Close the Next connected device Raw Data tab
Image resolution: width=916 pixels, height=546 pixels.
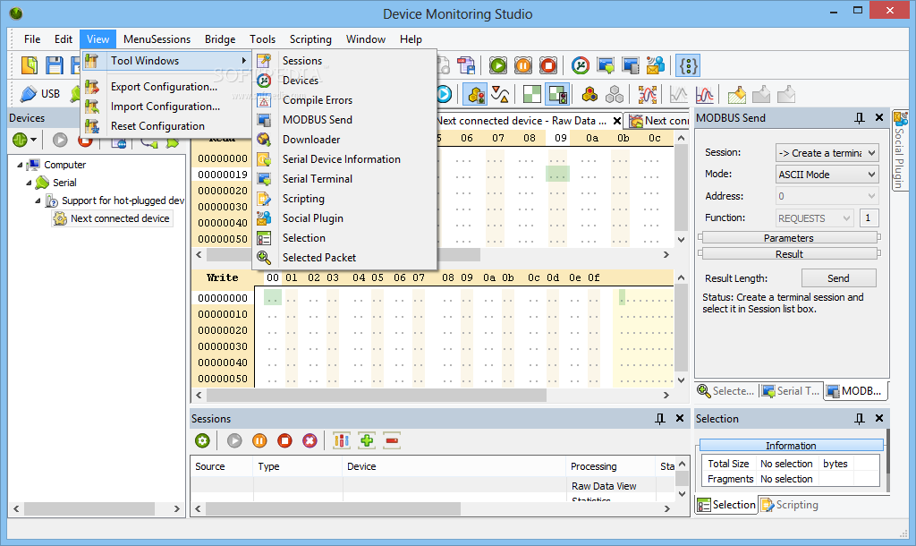617,121
